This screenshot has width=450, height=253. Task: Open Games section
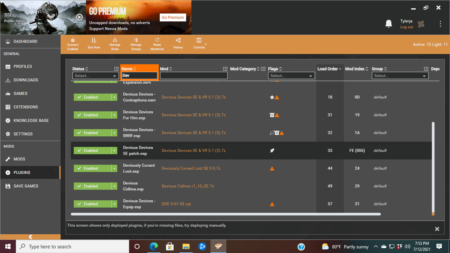coord(30,94)
